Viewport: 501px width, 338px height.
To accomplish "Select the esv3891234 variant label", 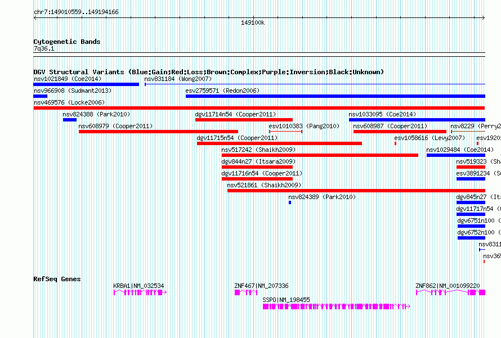I will pyautogui.click(x=478, y=173).
